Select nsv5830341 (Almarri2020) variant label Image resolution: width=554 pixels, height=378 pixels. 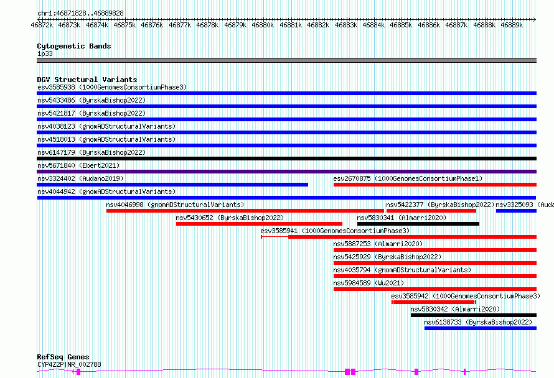pyautogui.click(x=401, y=218)
